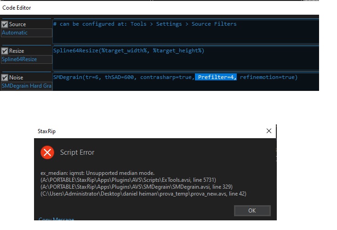The image size is (337, 230).
Task: Click the Copy Message link
Action: [x=56, y=219]
